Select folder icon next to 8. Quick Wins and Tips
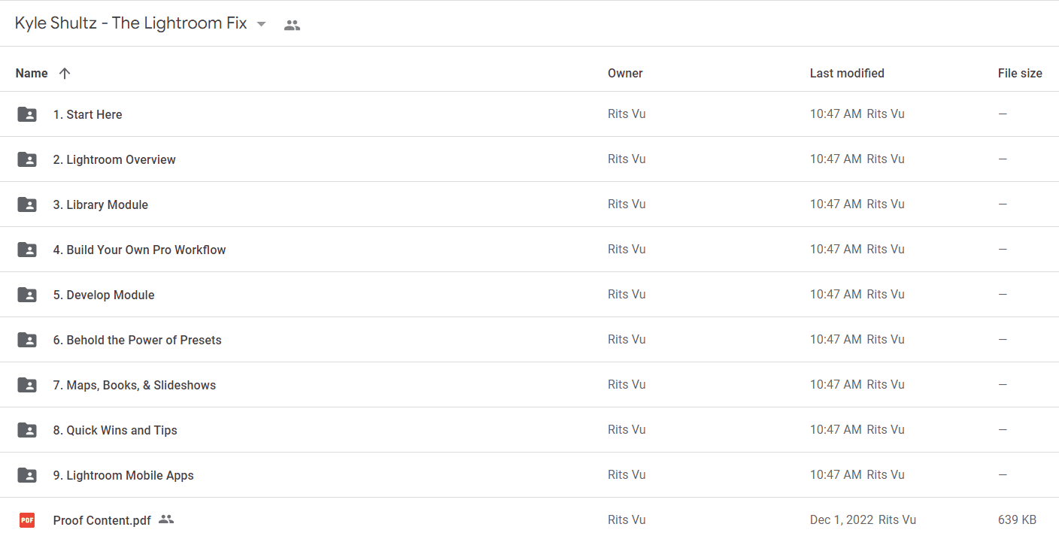 click(x=27, y=430)
